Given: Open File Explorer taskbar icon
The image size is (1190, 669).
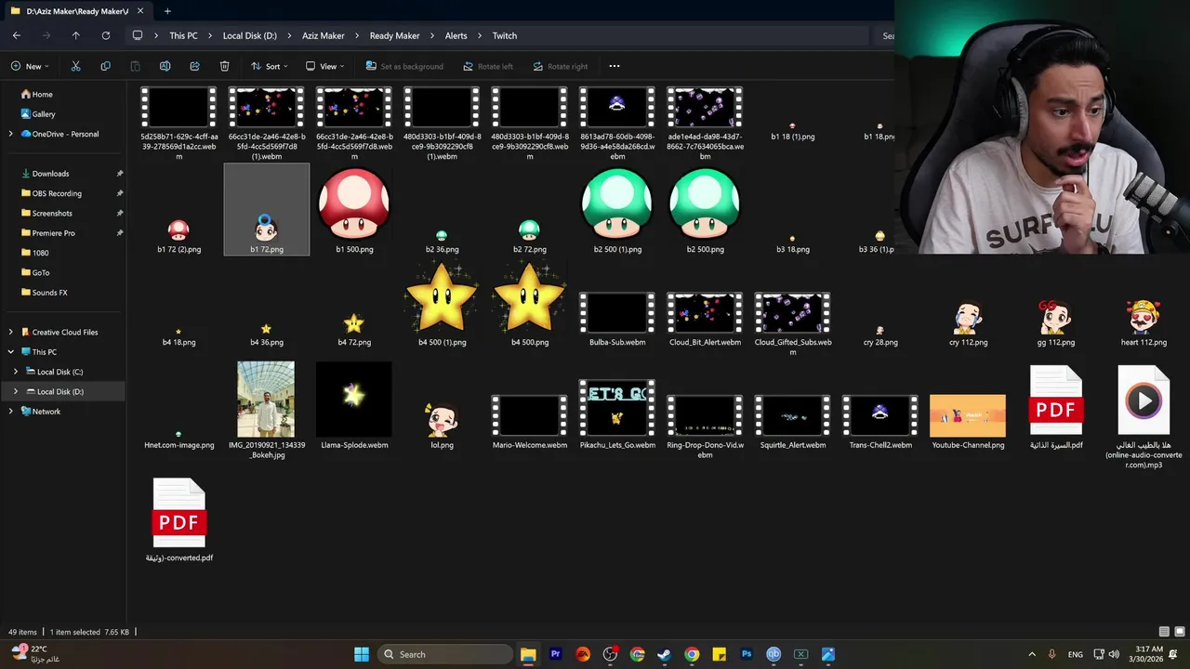Looking at the screenshot, I should (528, 654).
